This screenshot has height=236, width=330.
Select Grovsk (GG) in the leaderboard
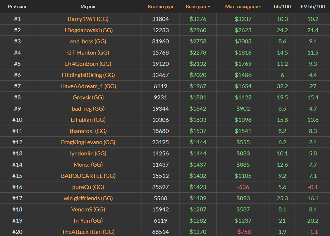click(x=88, y=97)
